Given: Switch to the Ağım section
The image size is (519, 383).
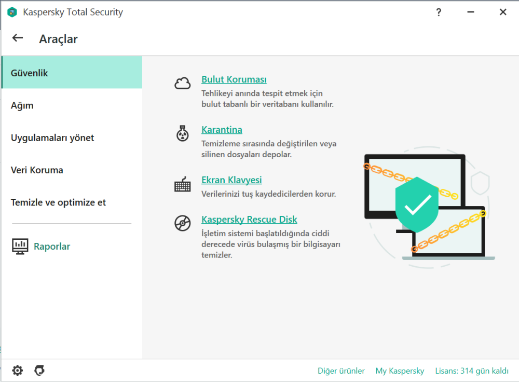Looking at the screenshot, I should 72,105.
